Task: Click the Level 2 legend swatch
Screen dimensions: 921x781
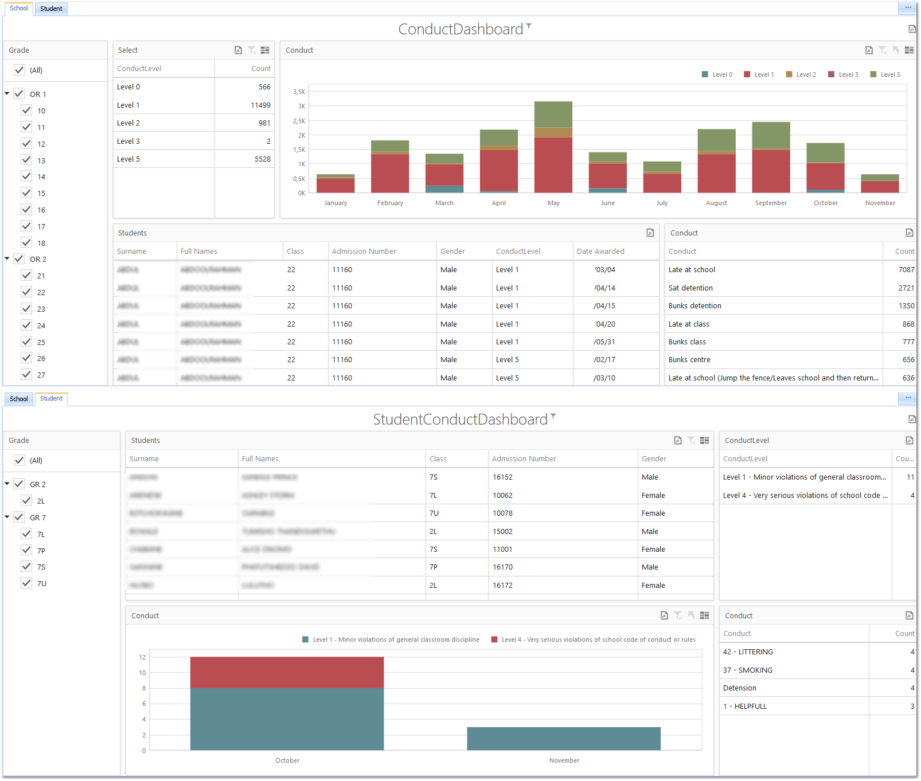Action: 789,74
